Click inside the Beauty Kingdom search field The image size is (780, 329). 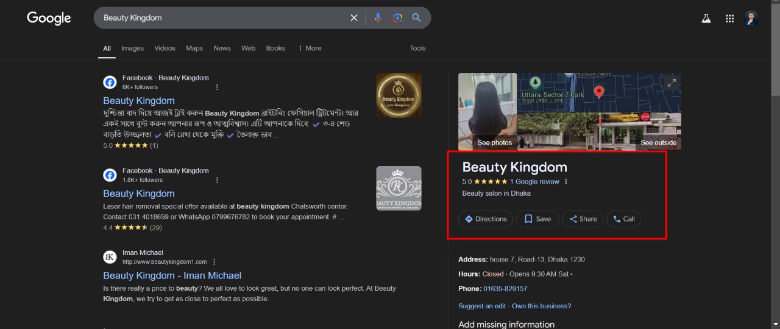pos(219,18)
